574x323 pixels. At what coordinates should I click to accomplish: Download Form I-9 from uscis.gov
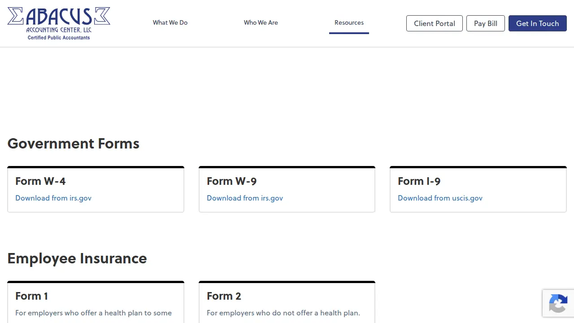tap(440, 198)
